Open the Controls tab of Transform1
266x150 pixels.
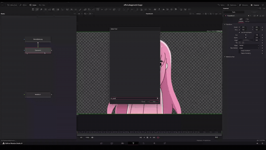coord(241,20)
